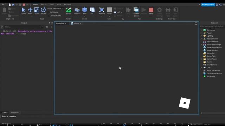This screenshot has height=126, width=225.
Task: Toggle the Collisions checkbox
Action: pyautogui.click(x=49, y=12)
